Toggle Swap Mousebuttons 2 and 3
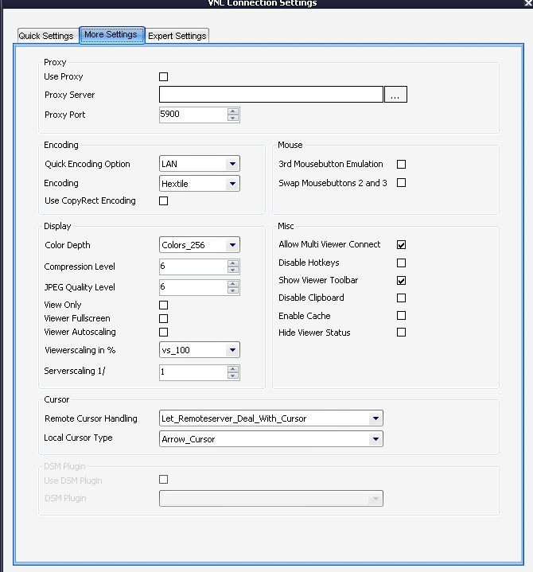This screenshot has height=572, width=533. coord(401,182)
